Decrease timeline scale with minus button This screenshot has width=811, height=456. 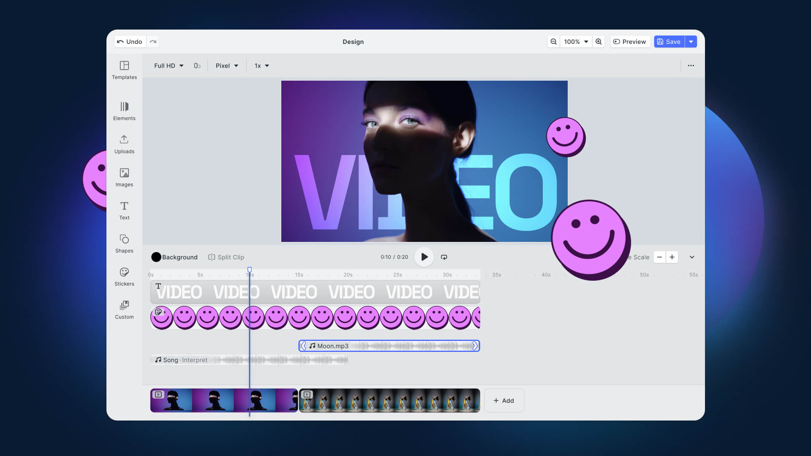[659, 257]
